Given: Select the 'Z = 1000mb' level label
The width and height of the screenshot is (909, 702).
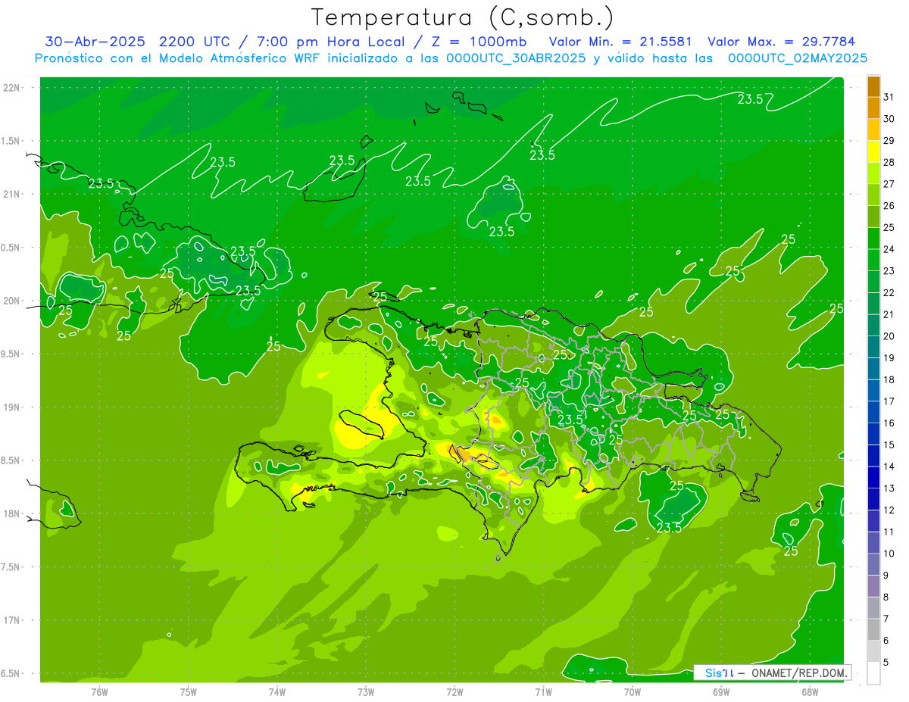Looking at the screenshot, I should [x=478, y=42].
